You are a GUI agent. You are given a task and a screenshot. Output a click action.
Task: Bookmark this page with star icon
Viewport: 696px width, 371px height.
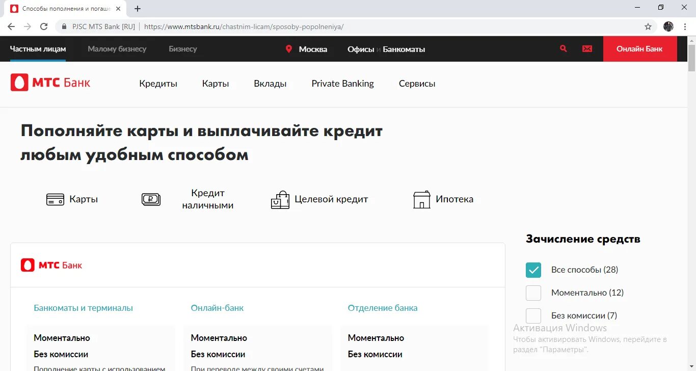[648, 26]
